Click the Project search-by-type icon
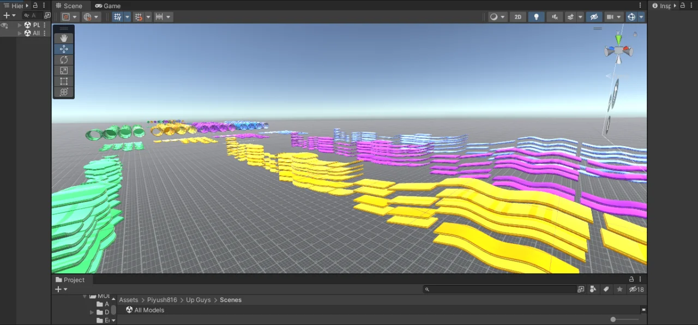Screen dimensions: 698x325 593,290
